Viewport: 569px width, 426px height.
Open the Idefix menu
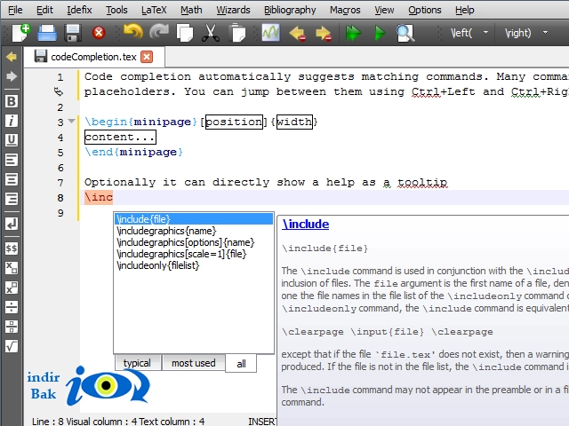click(x=79, y=10)
